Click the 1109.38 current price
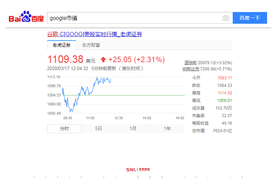Viewport: 275px width, 183px height. click(x=65, y=59)
